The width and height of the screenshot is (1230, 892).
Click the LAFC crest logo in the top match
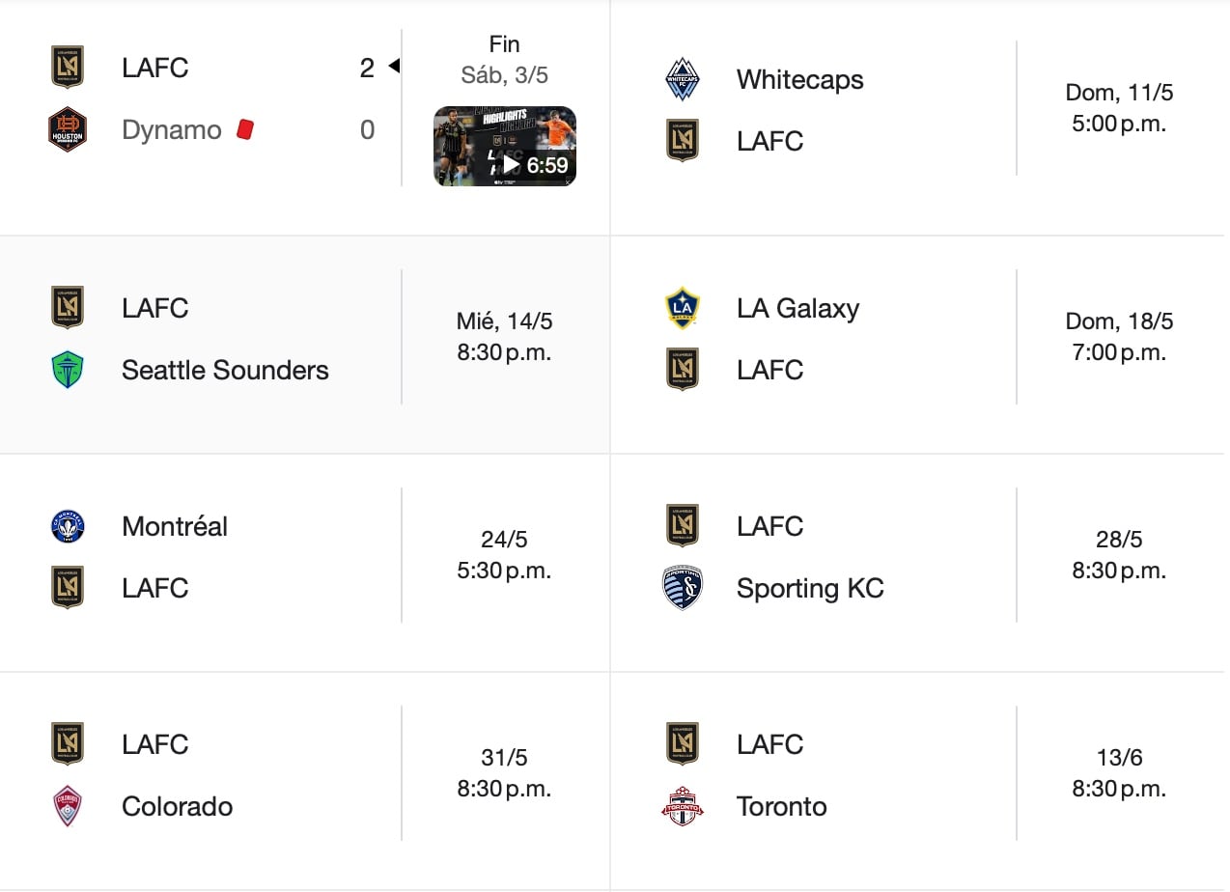tap(68, 66)
